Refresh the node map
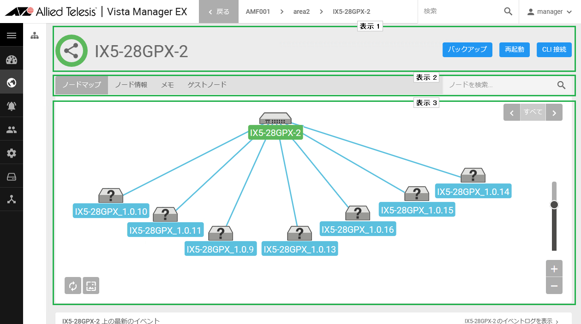 [73, 286]
